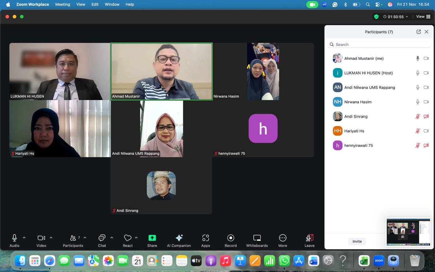Pop out the Participants panel
The height and width of the screenshot is (272, 435).
coord(418,32)
